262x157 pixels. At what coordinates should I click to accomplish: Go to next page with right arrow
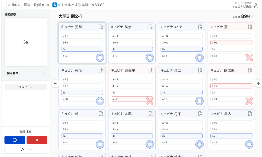pos(258,83)
